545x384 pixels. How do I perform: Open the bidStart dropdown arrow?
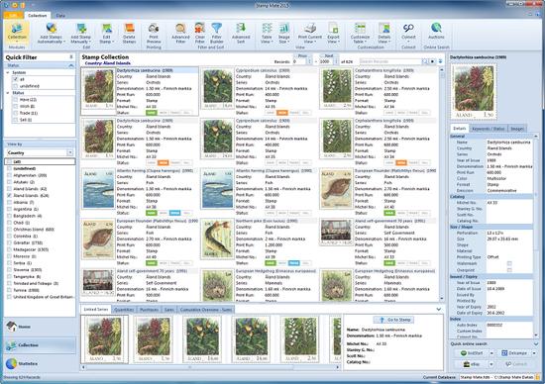tap(491, 353)
